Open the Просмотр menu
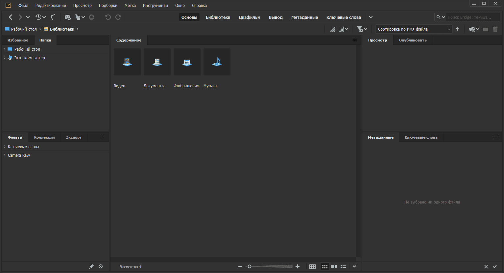Viewport: 504px width, 273px height. coord(83,6)
